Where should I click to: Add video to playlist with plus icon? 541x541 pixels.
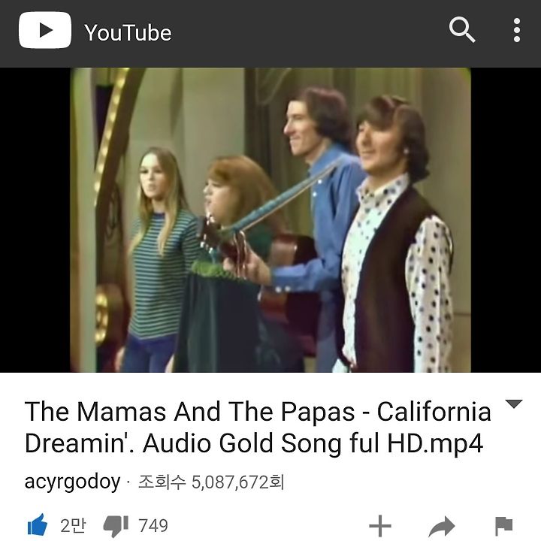[x=380, y=526]
